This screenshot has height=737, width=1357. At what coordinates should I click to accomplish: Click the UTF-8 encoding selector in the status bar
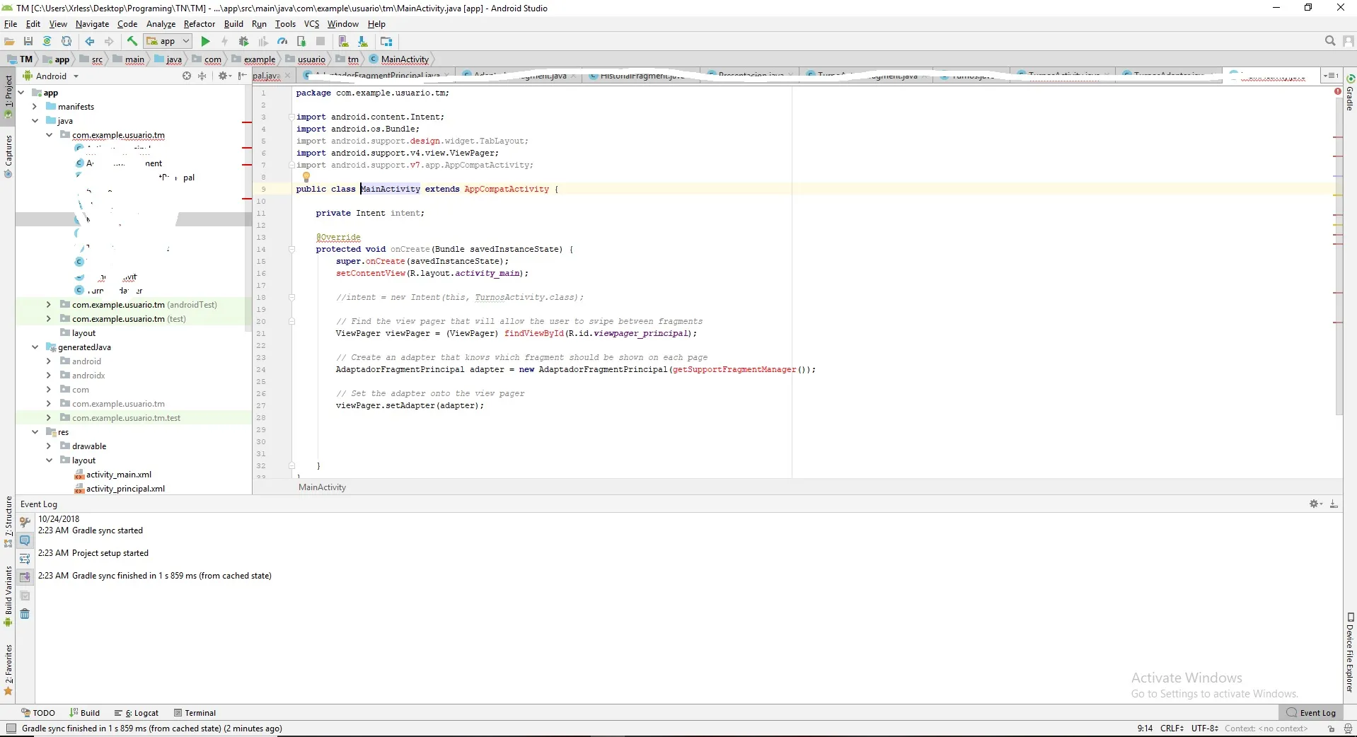pos(1204,729)
